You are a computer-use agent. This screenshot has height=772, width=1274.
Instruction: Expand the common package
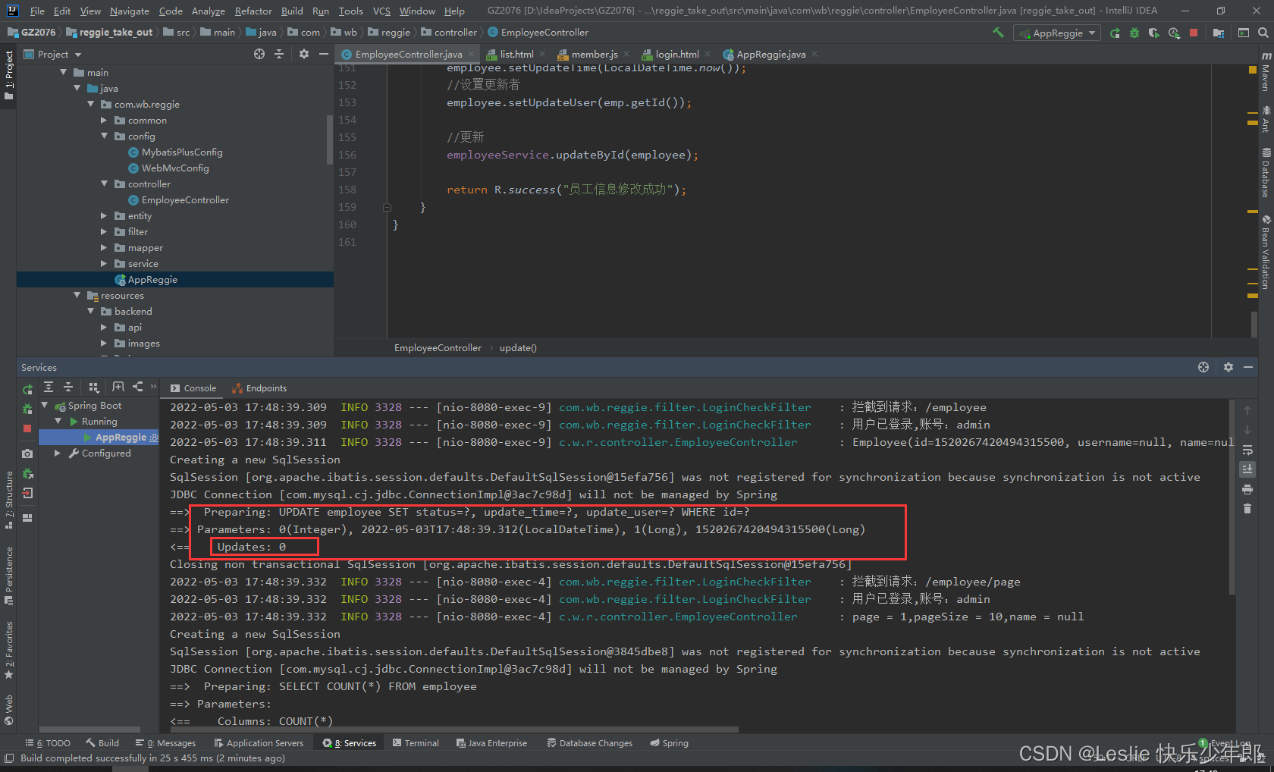[x=105, y=120]
